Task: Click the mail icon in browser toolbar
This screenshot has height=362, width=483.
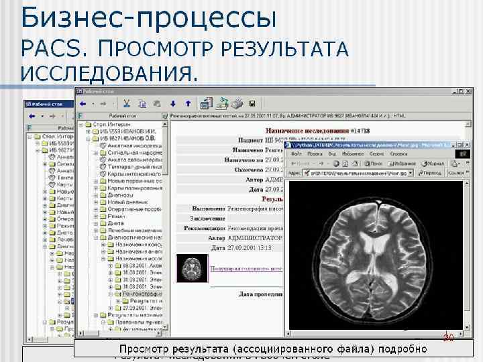Action: pyautogui.click(x=454, y=164)
